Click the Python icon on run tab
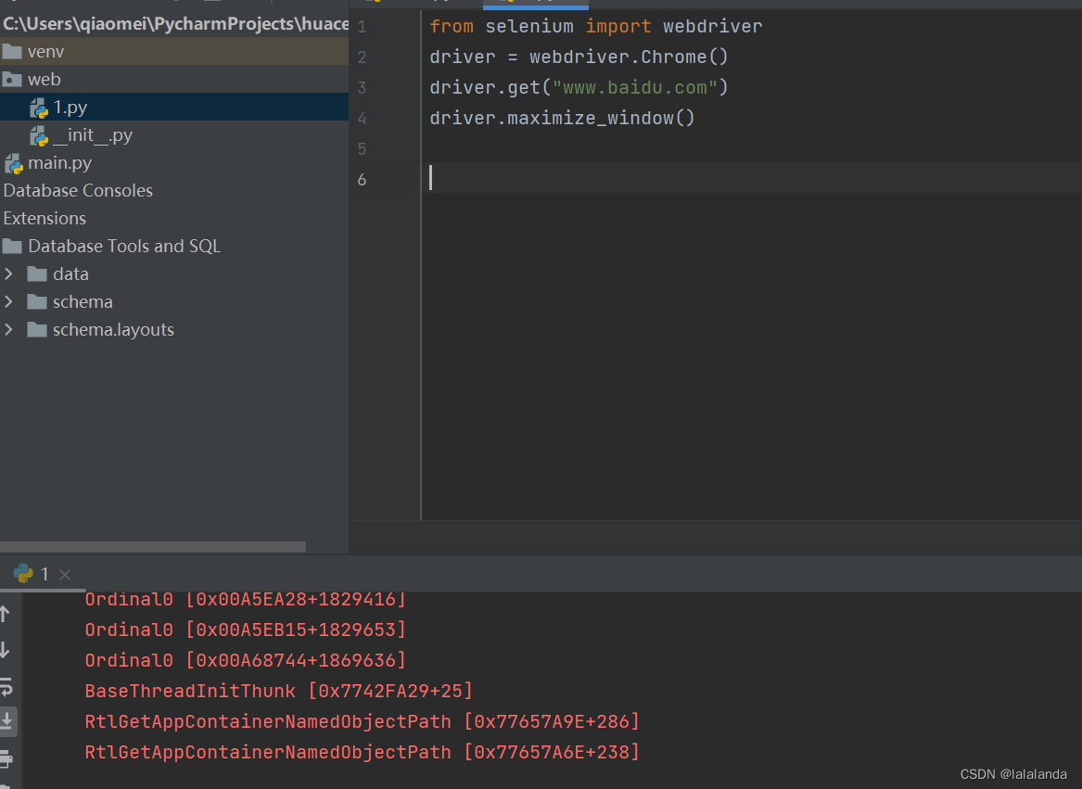This screenshot has width=1082, height=789. click(23, 573)
